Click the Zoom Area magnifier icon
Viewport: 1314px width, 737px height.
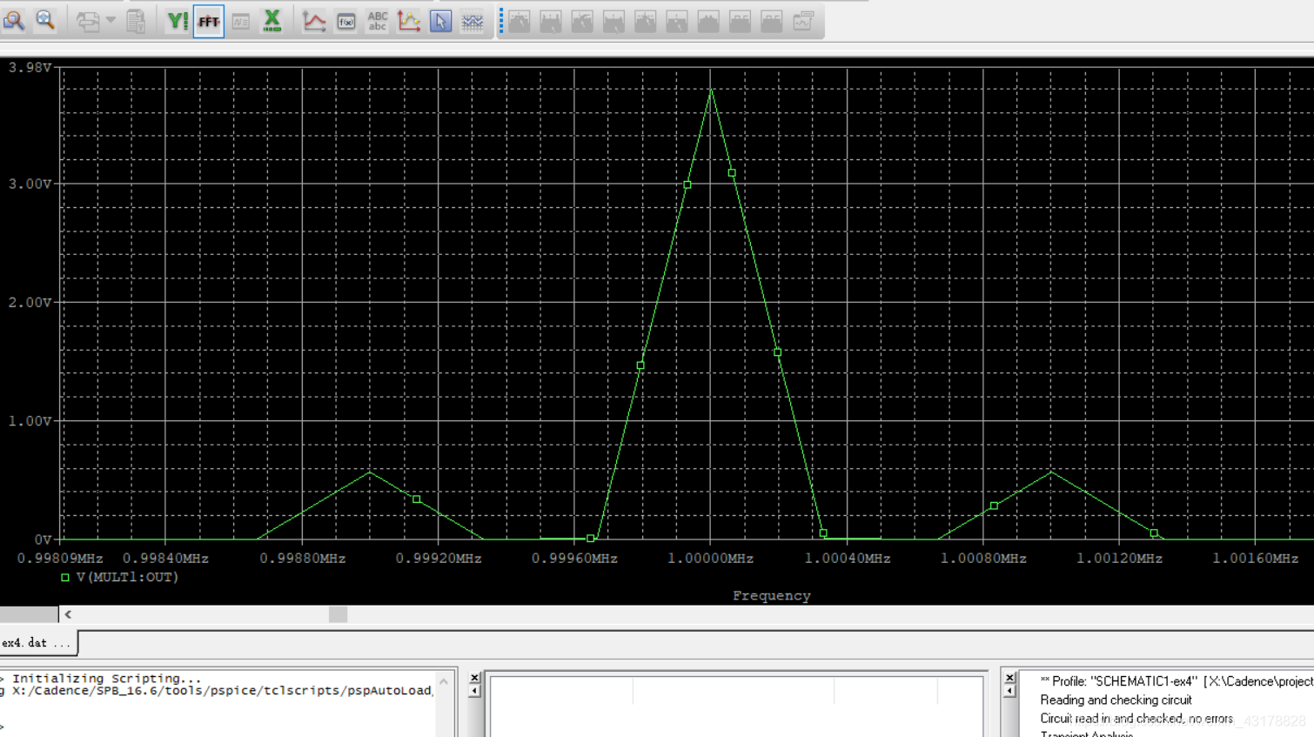point(14,20)
